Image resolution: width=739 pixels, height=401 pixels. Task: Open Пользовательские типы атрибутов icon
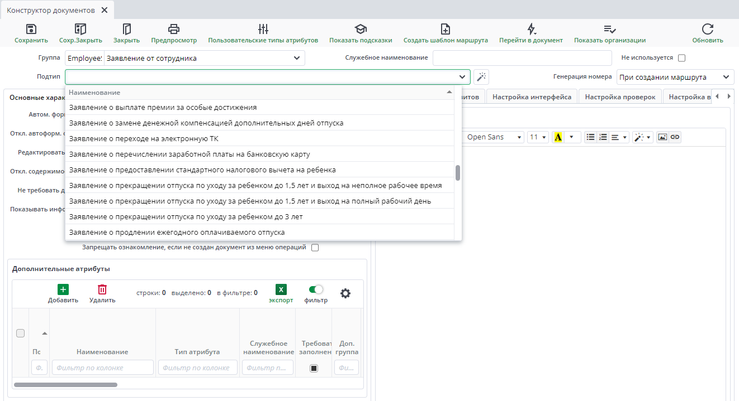(263, 30)
